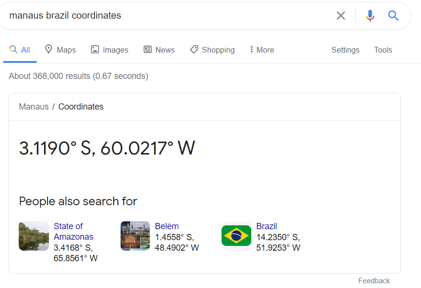Click the State of Amazonas thumbnail image

34,236
